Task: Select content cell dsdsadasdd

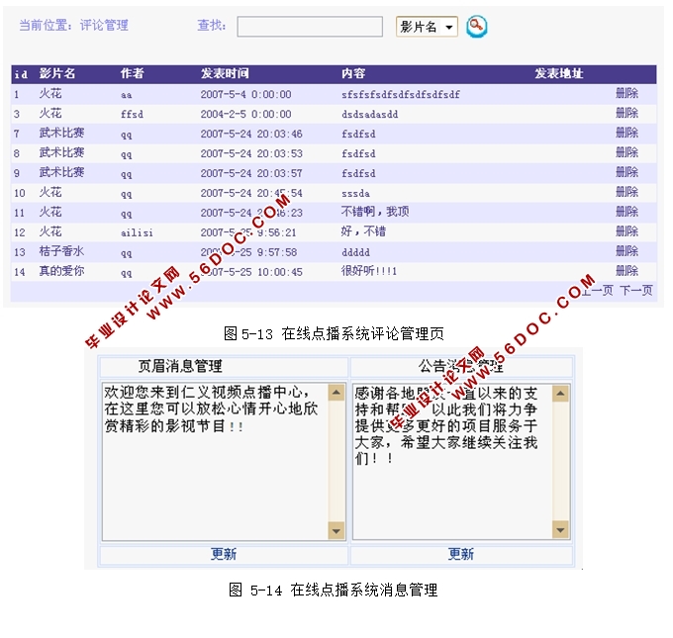Action: (369, 114)
